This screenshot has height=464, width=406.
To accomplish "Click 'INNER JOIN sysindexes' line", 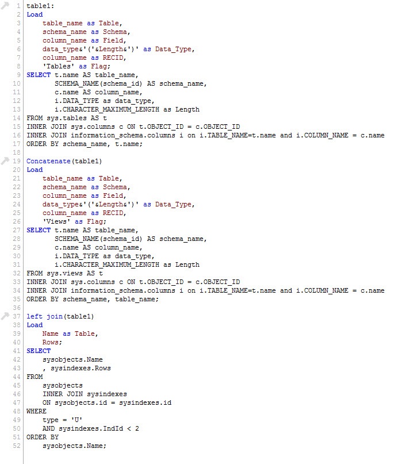I will pyautogui.click(x=85, y=394).
